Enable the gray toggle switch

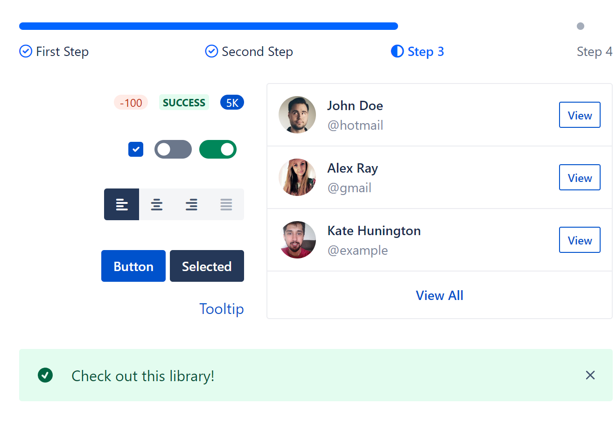point(173,149)
